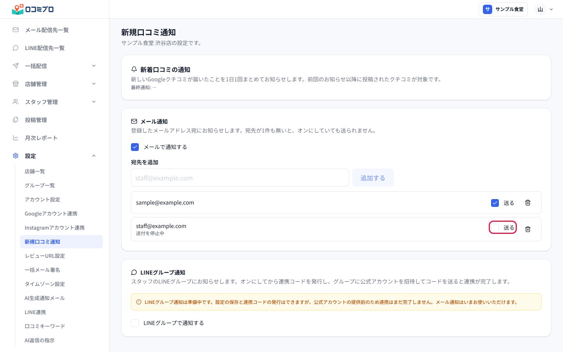Check 送る for staff@example.com
This screenshot has width=563, height=352.
point(495,228)
